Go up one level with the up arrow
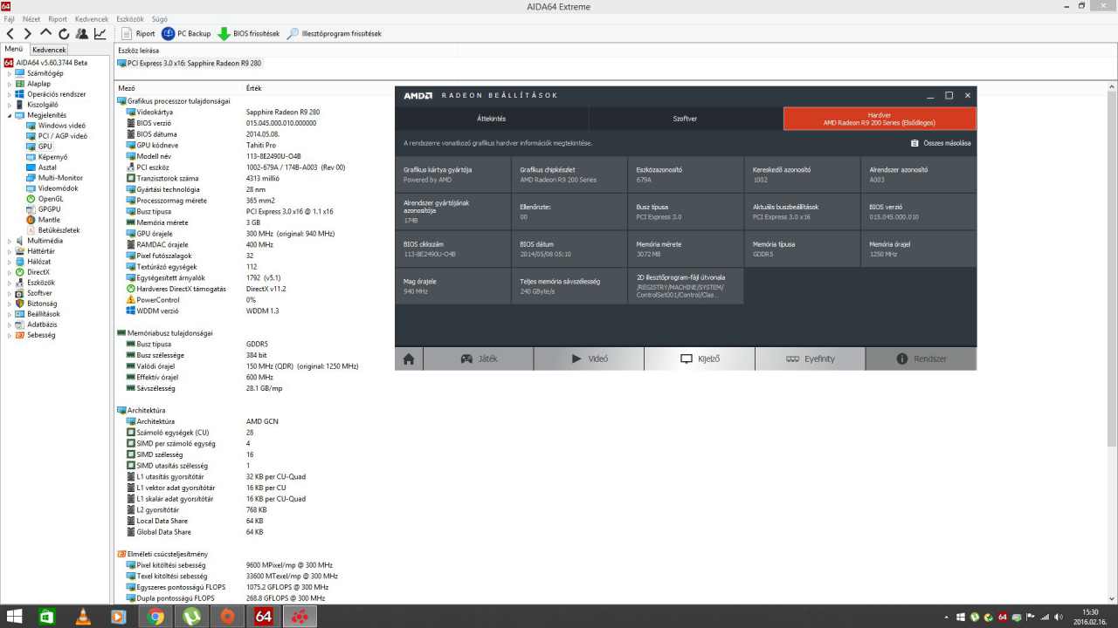Screen dimensions: 1118x628 [x=45, y=34]
